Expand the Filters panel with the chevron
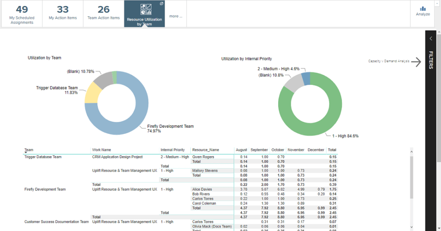 (x=431, y=39)
